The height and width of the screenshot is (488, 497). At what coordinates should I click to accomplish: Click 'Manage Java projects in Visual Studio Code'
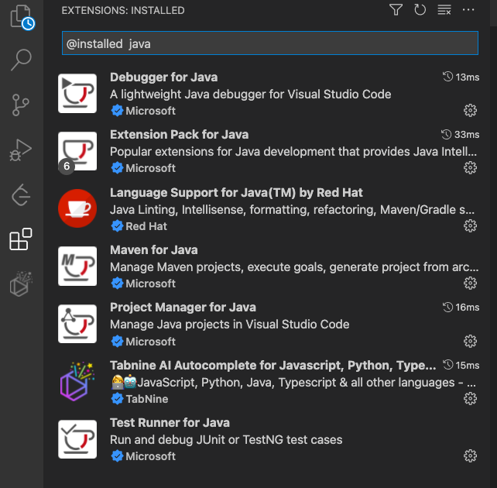click(x=229, y=325)
